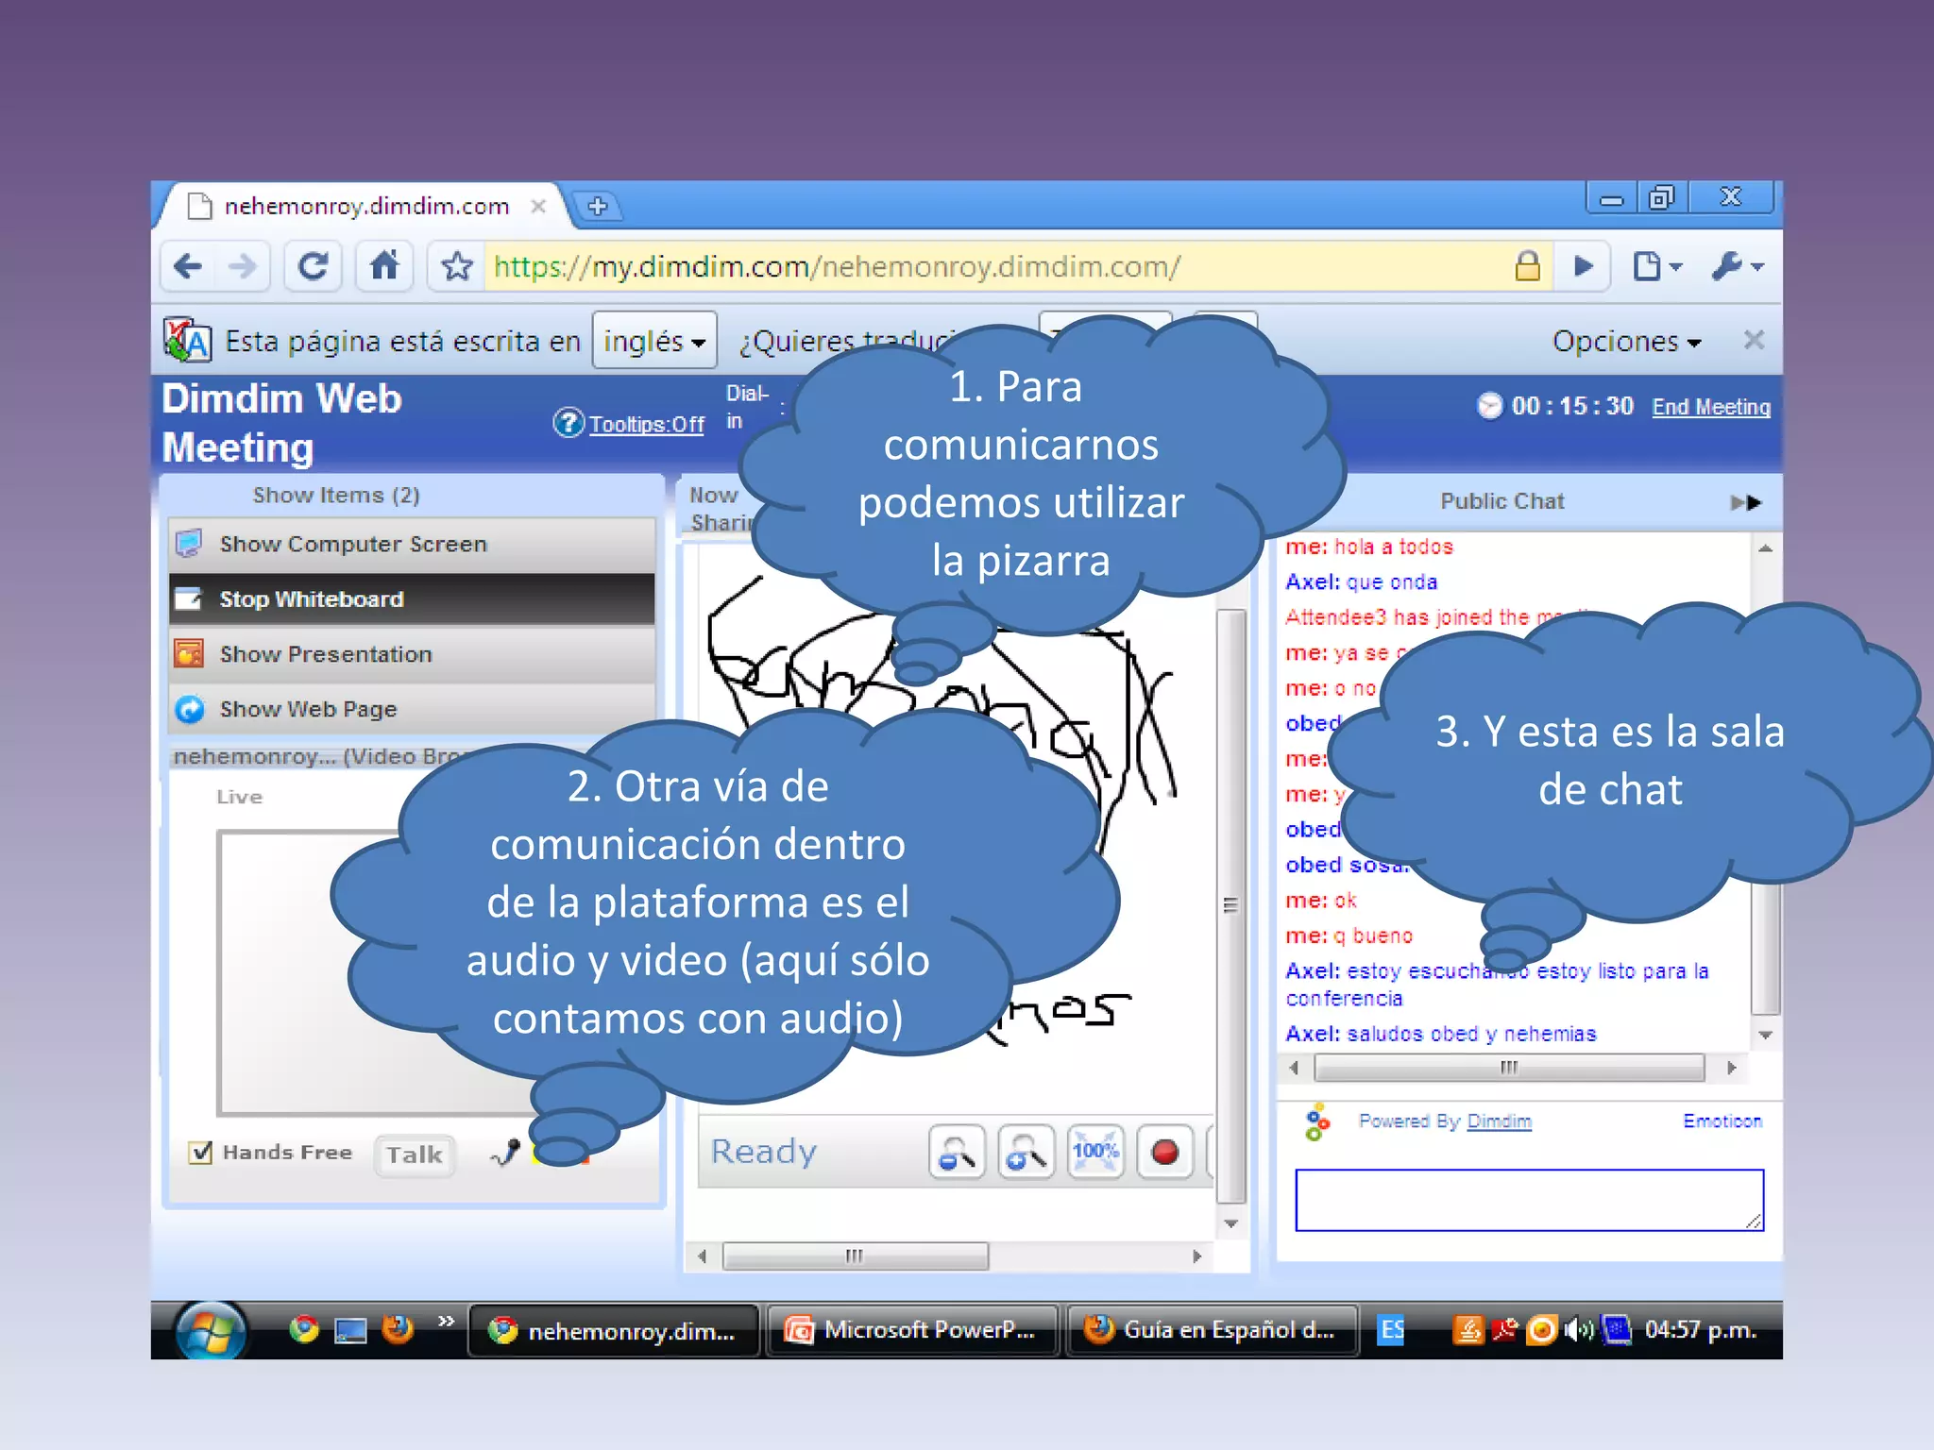Open a new browser tab
The width and height of the screenshot is (1934, 1450).
(599, 206)
